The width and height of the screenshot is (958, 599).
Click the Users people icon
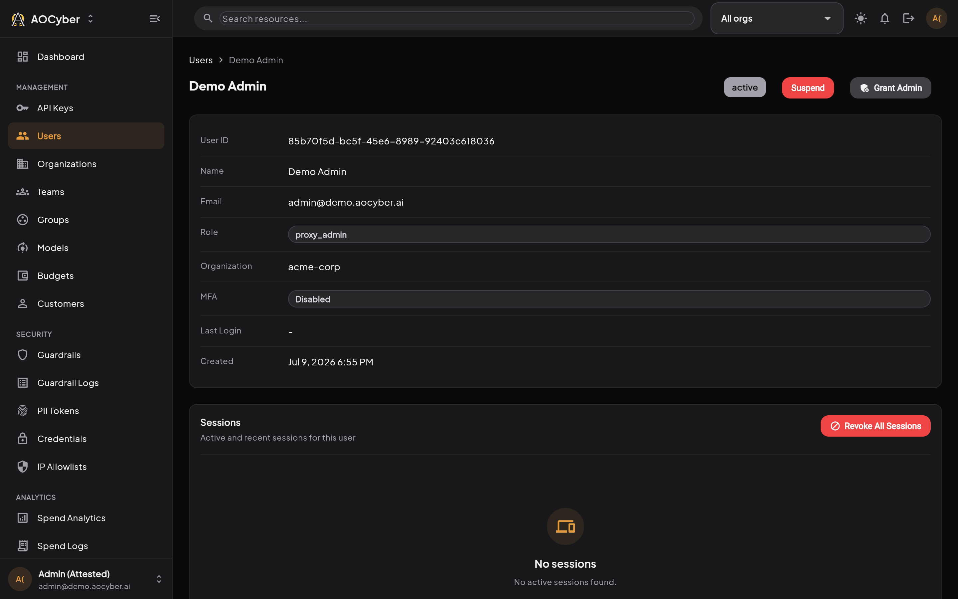tap(23, 136)
